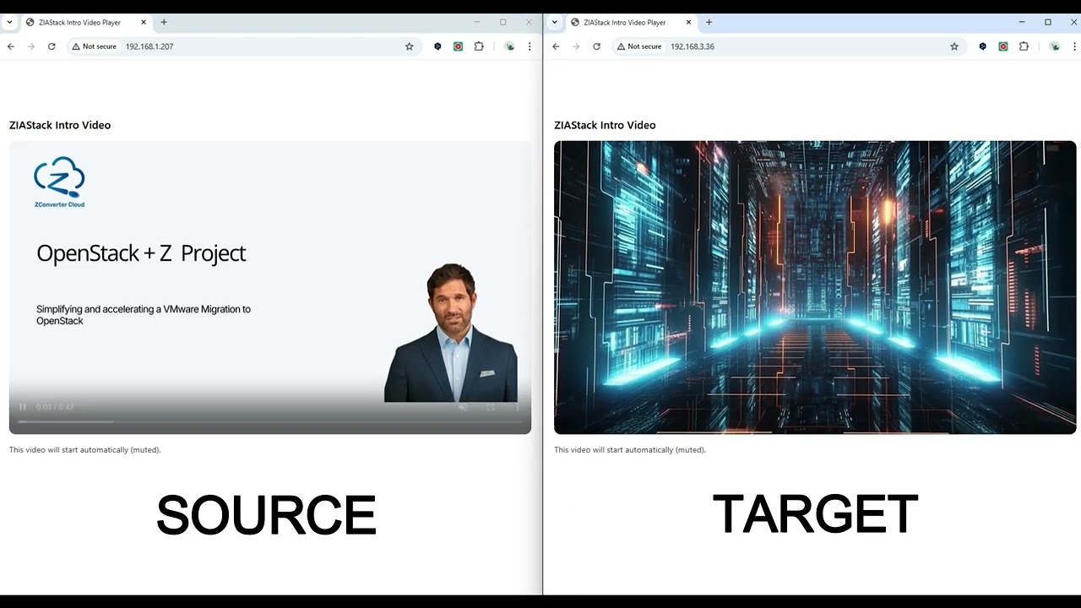Image resolution: width=1081 pixels, height=608 pixels.
Task: Click the autoplay muted note under target video
Action: [630, 450]
